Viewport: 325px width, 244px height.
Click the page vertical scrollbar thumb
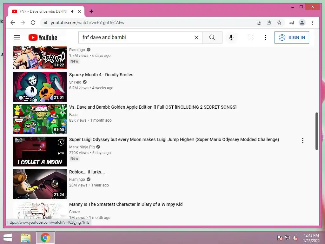pyautogui.click(x=316, y=131)
